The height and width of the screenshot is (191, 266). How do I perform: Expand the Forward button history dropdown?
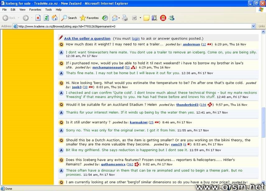pos(32,18)
